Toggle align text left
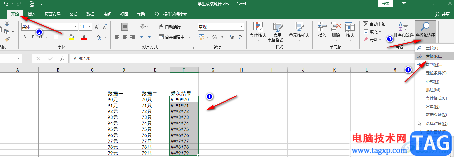 pyautogui.click(x=117, y=37)
